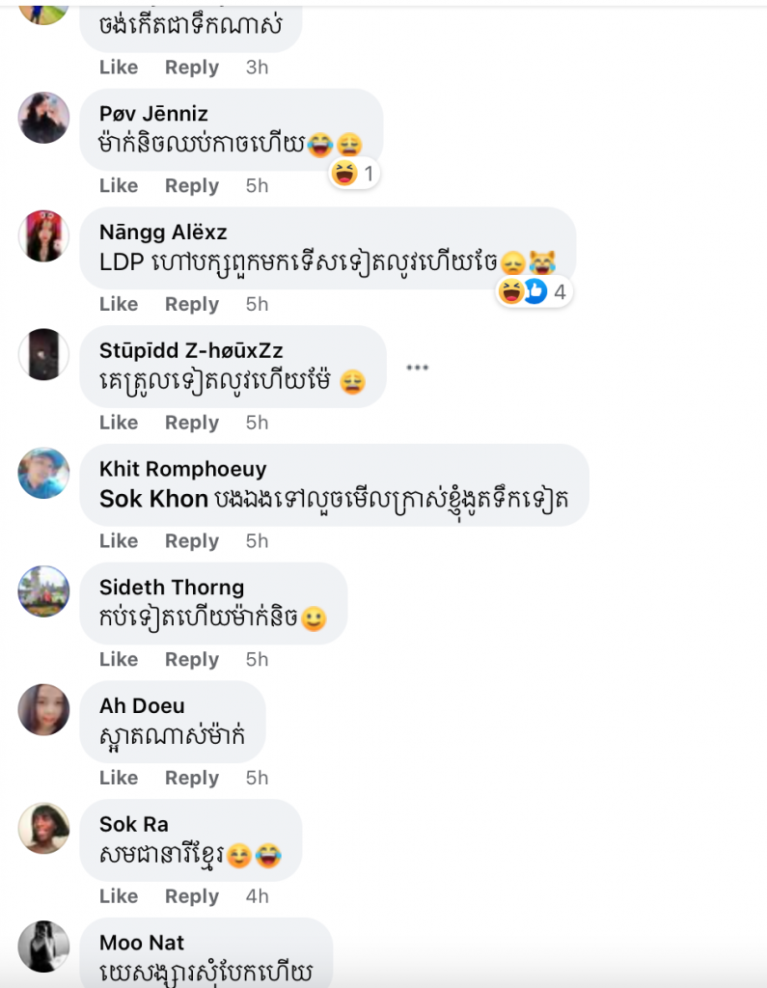Open reaction count on Pøv Jēnniz comment
The height and width of the screenshot is (988, 767).
click(354, 174)
